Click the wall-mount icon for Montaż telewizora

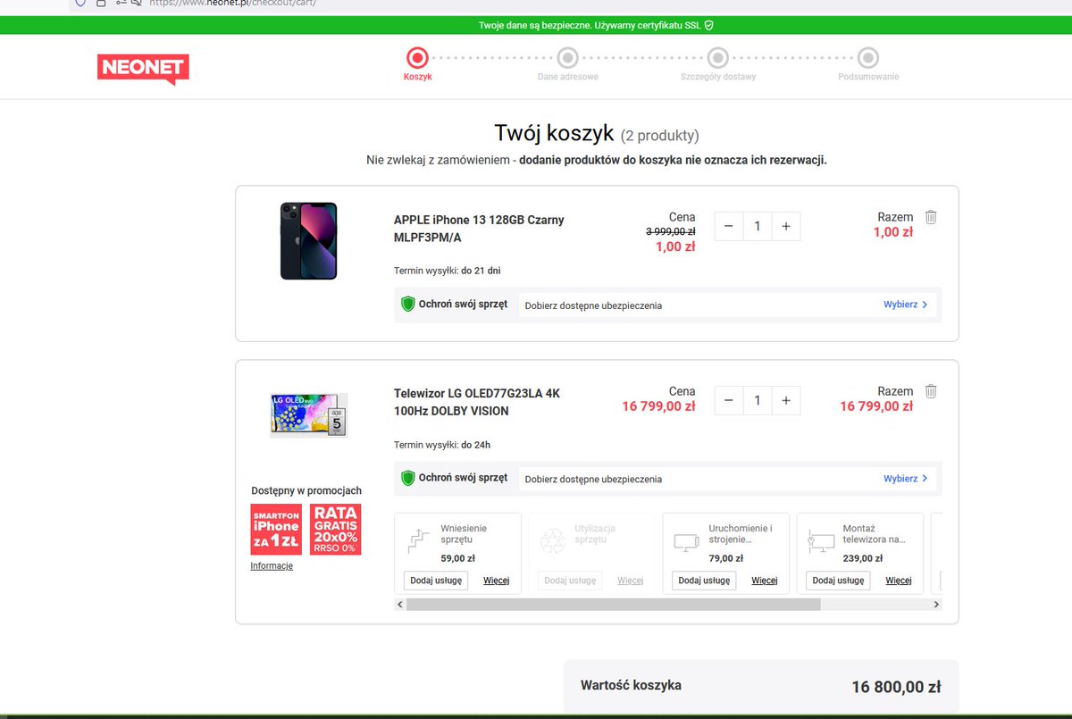point(820,540)
